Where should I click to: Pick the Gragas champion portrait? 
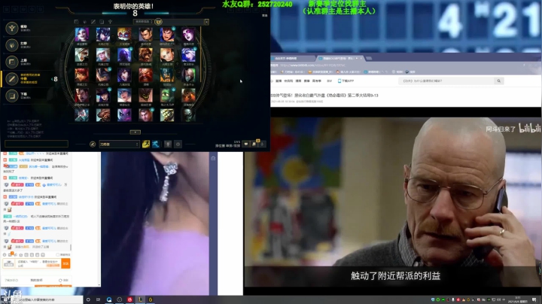click(145, 75)
